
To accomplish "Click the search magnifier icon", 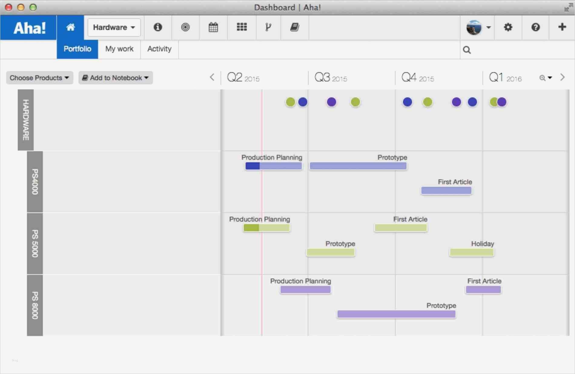I will [467, 50].
